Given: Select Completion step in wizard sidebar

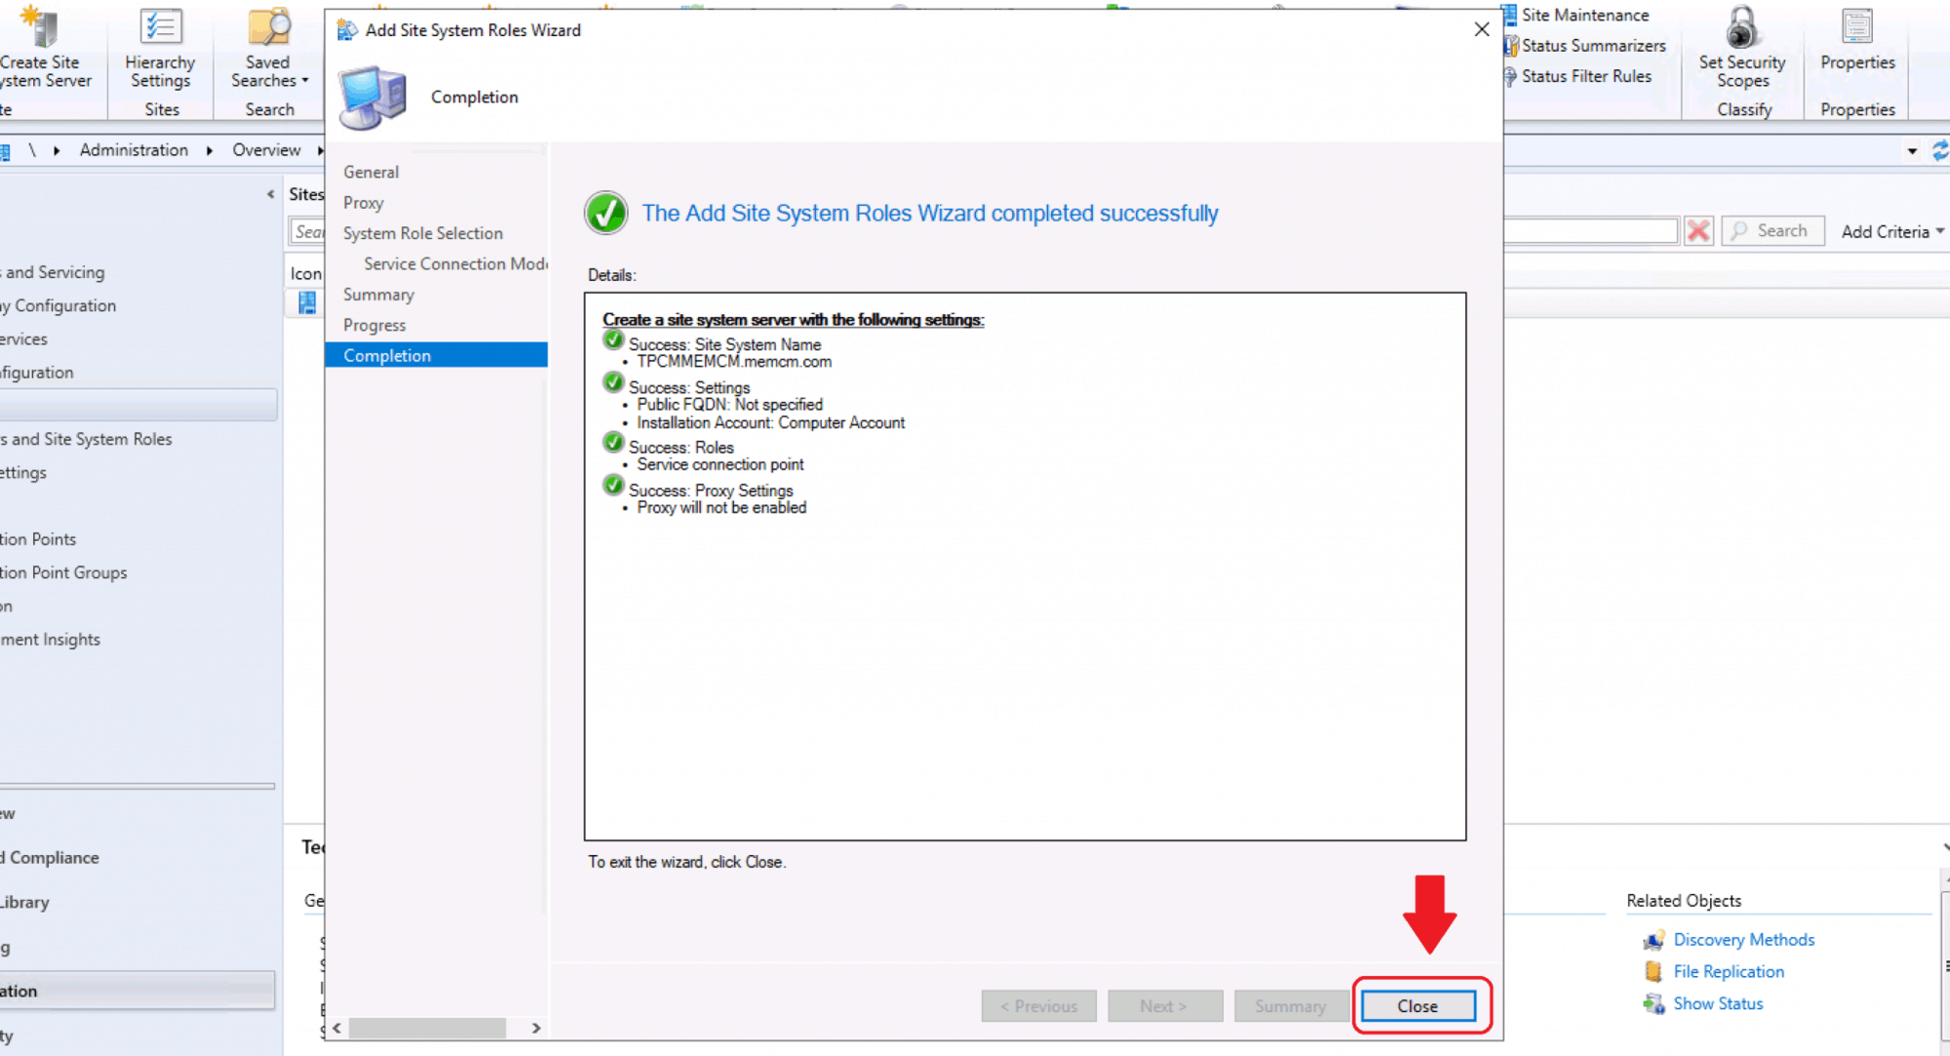Looking at the screenshot, I should coord(387,355).
